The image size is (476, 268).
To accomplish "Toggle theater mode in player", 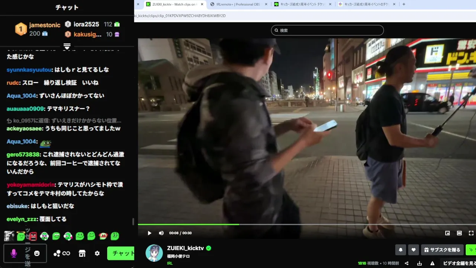I will pos(459,233).
